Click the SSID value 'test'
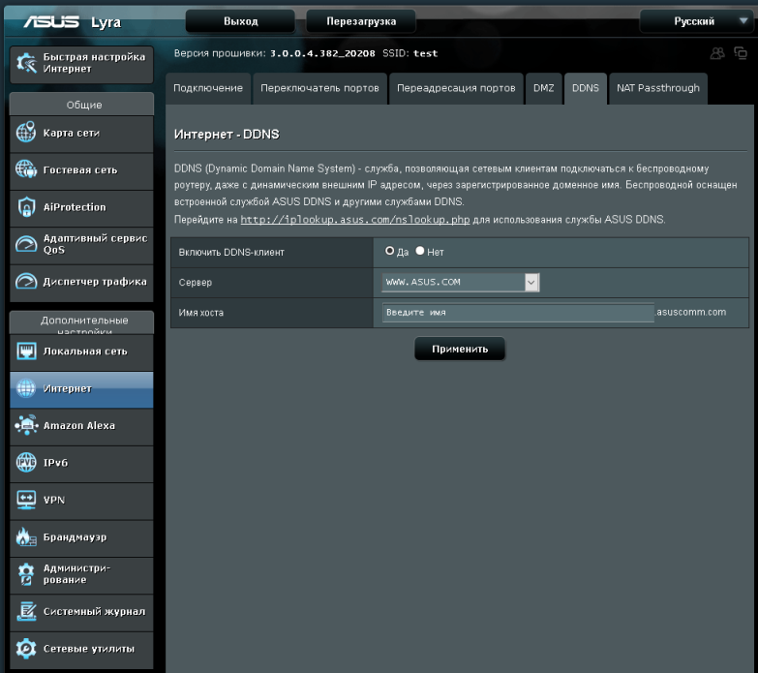Screen dimensions: 758x673 (425, 53)
